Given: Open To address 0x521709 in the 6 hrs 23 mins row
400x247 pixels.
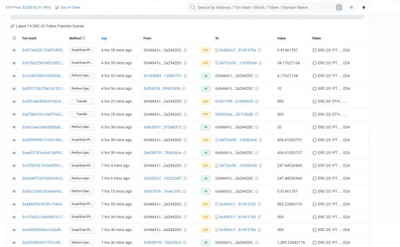Looking at the screenshot, I should [x=234, y=101].
